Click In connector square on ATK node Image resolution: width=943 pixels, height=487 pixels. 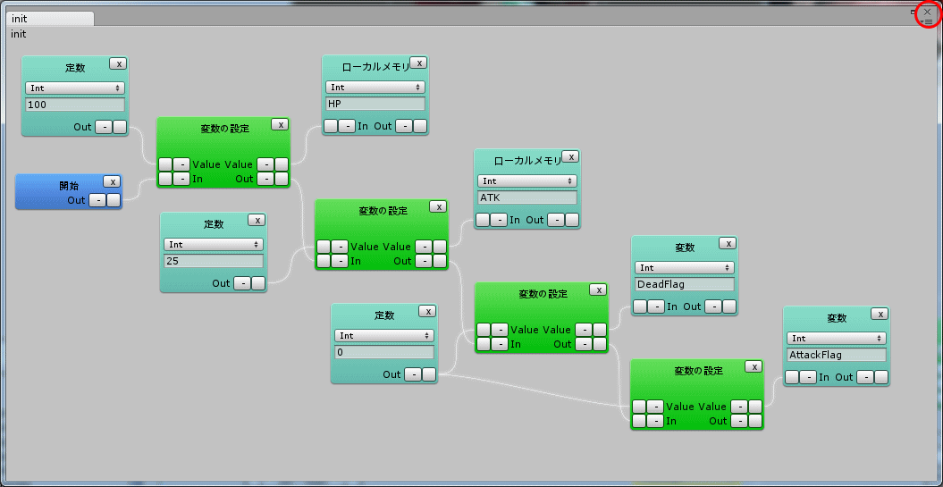click(483, 220)
